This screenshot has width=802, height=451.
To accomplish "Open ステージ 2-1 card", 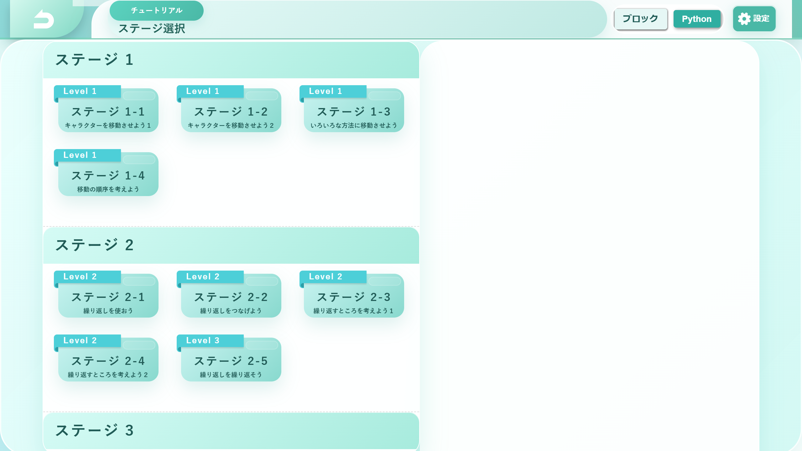I will [x=108, y=296].
